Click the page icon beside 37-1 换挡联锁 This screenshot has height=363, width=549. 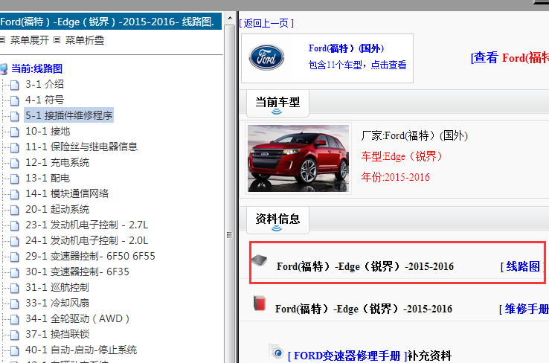coord(14,335)
